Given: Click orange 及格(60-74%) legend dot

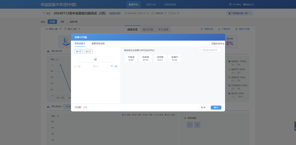Looking at the screenshot, I should (229, 77).
